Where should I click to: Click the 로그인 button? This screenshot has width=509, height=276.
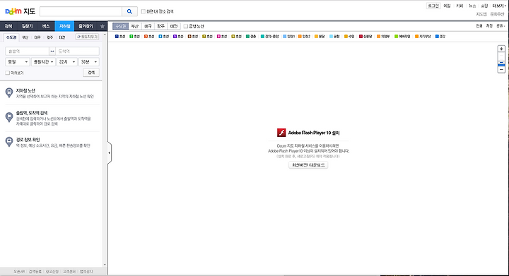tap(433, 6)
